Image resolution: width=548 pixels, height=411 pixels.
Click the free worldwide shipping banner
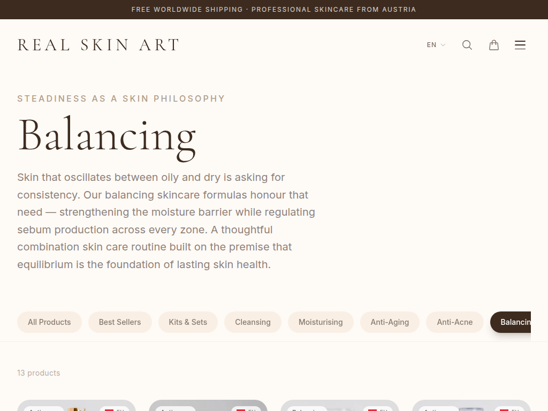[273, 10]
